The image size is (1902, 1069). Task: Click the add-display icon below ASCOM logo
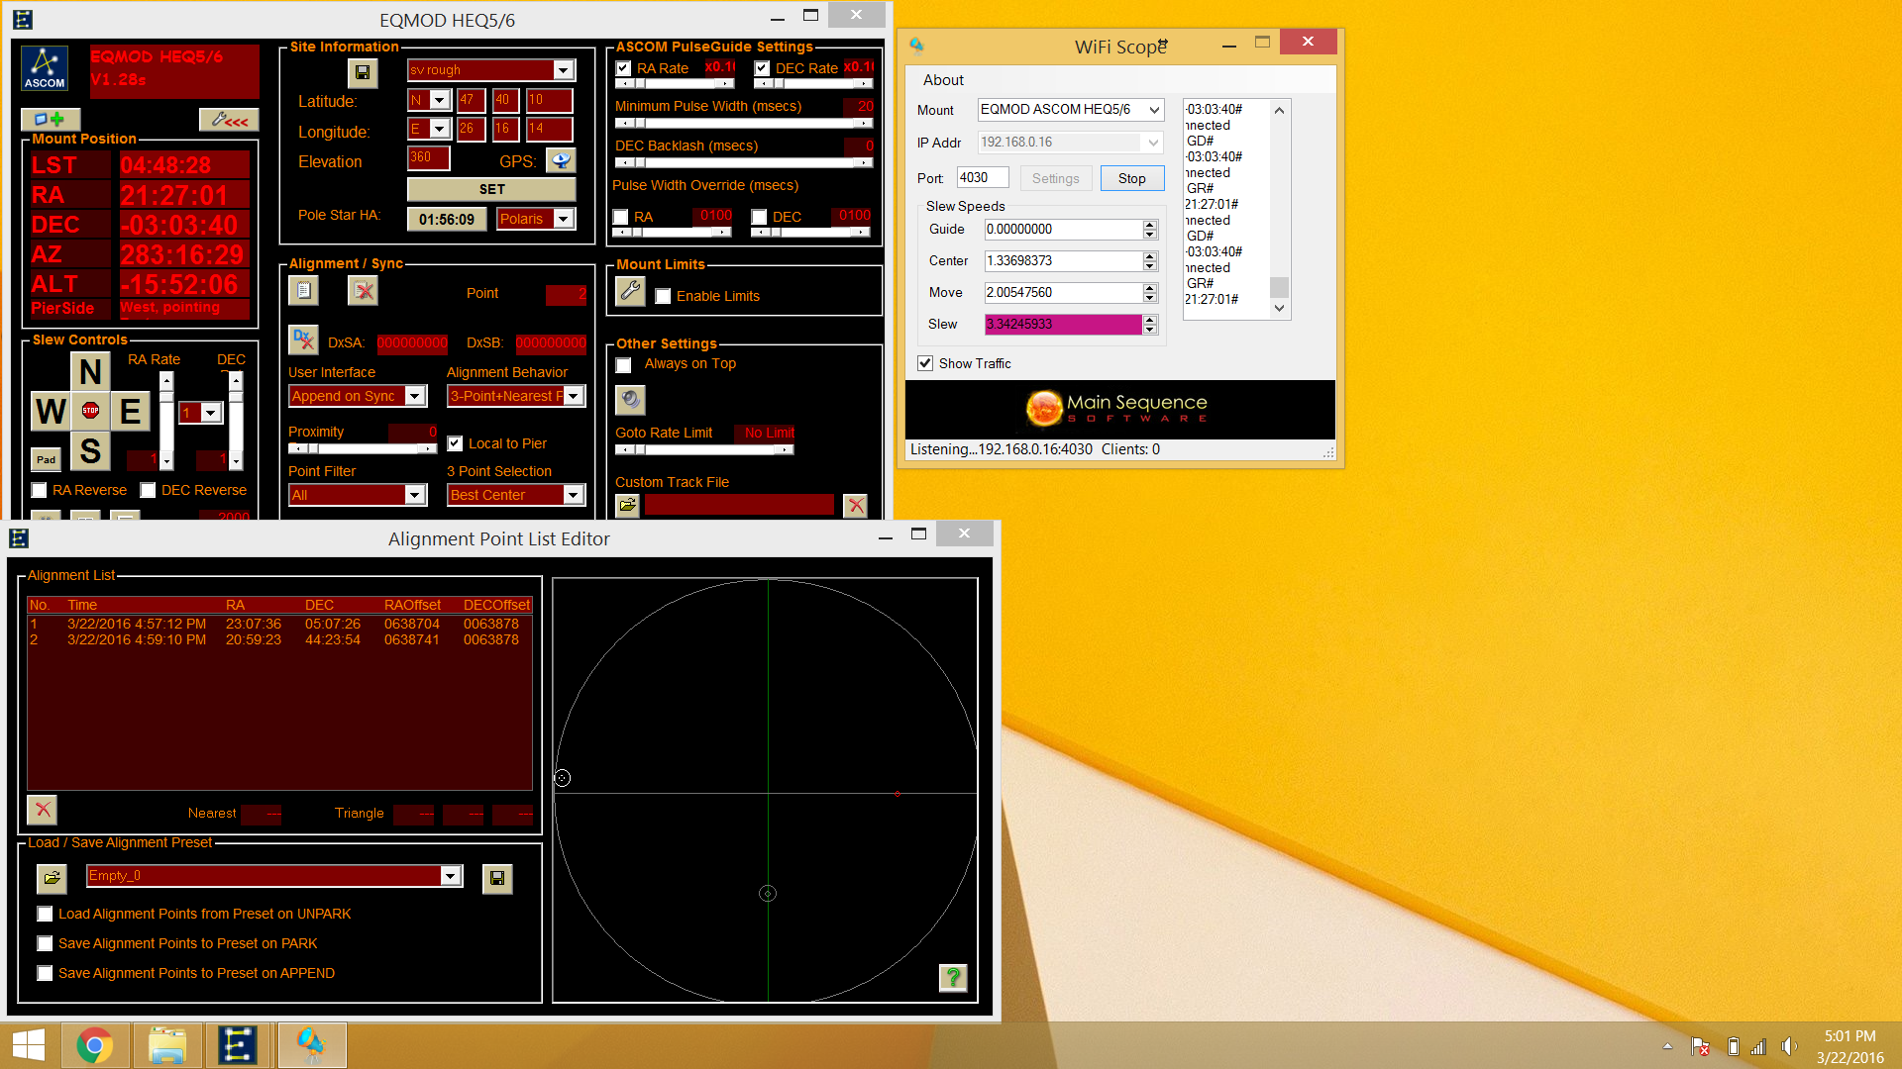coord(50,119)
